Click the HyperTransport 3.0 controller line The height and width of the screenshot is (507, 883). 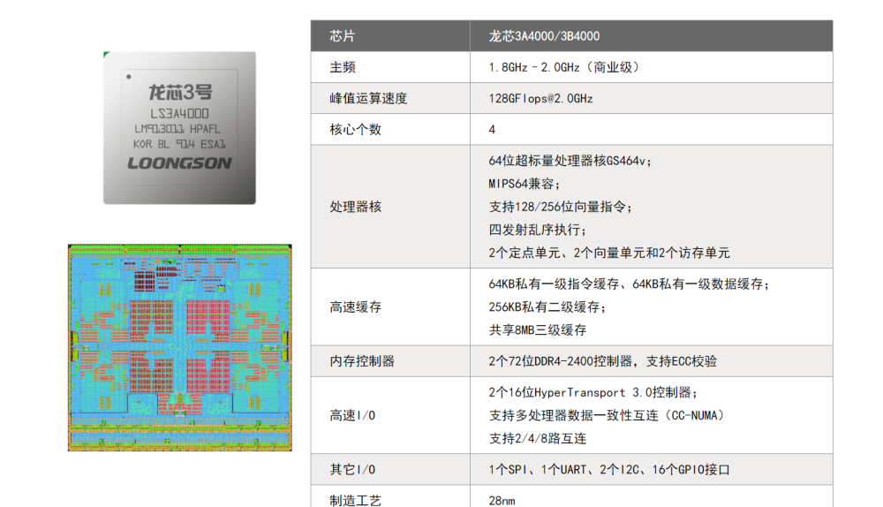point(593,392)
